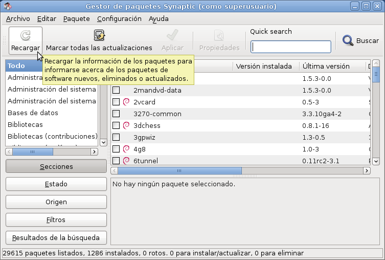Click Resultados de la búsqueda button
385x260 pixels.
[x=56, y=237]
